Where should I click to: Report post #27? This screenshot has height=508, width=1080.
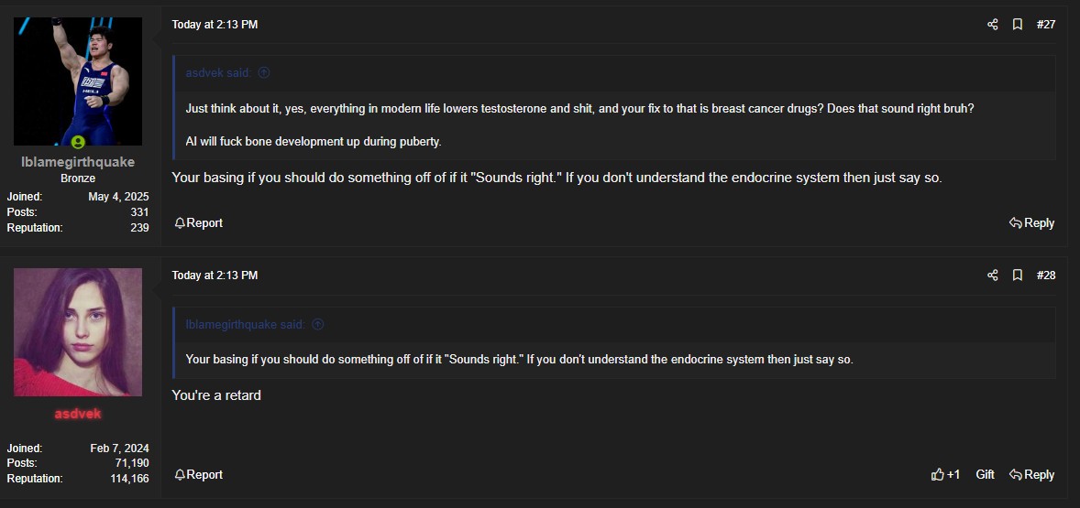point(199,223)
